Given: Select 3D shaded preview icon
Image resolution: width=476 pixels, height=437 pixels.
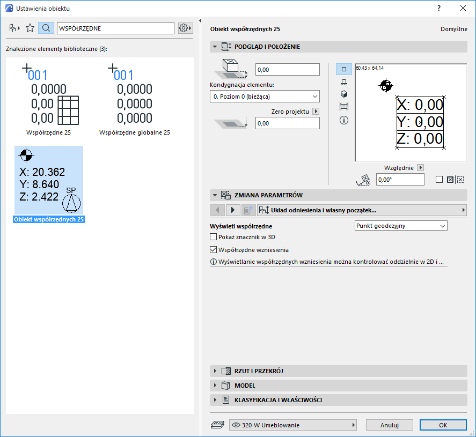Looking at the screenshot, I should [x=344, y=94].
